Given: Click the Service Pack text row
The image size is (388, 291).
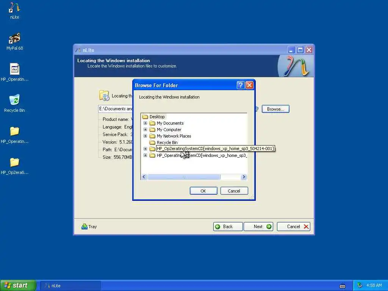Looking at the screenshot, I should click(117, 135).
